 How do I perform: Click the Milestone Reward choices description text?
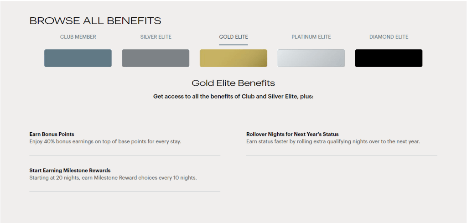(x=113, y=178)
